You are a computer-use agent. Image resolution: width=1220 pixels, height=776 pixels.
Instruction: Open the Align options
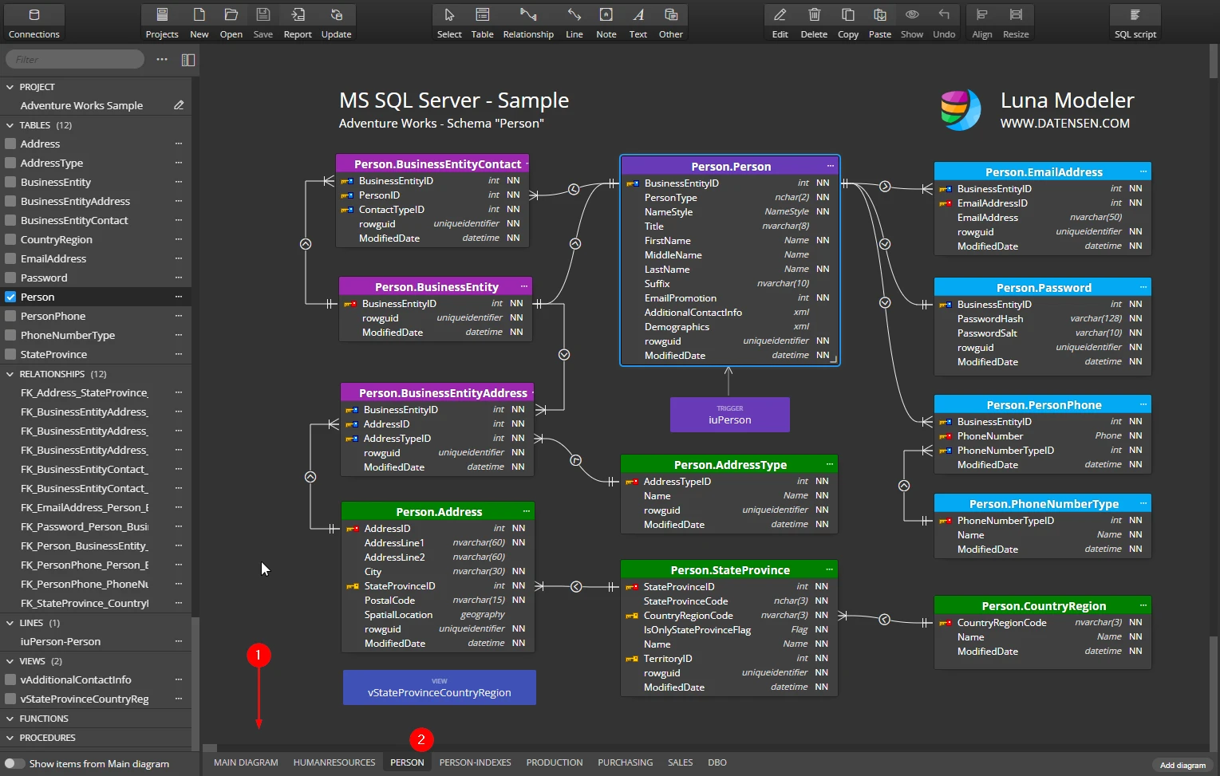point(982,22)
